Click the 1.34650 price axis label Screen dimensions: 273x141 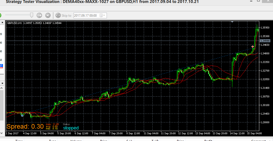click(x=265, y=45)
